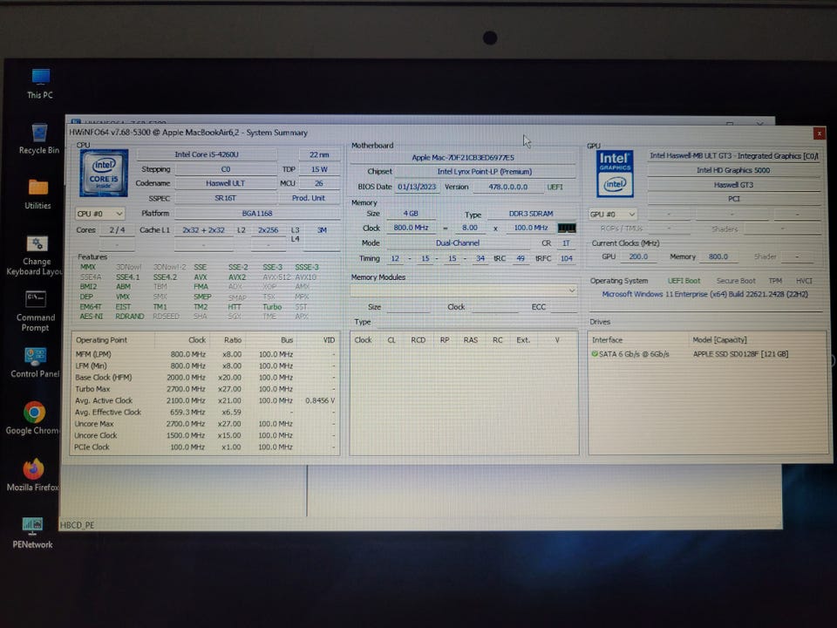Select the Turbo Max row

coord(205,389)
